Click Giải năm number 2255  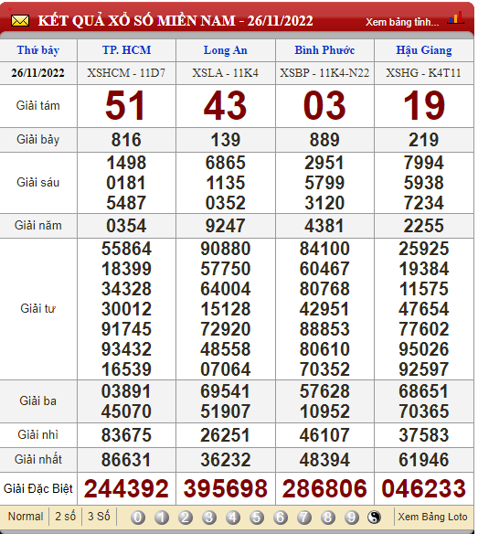[x=424, y=226]
